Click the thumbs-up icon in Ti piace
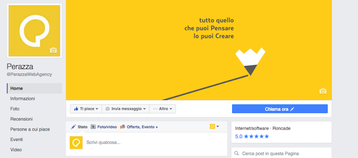 coord(76,109)
